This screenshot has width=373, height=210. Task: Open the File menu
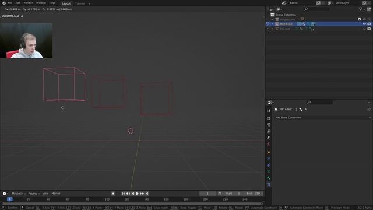point(10,3)
